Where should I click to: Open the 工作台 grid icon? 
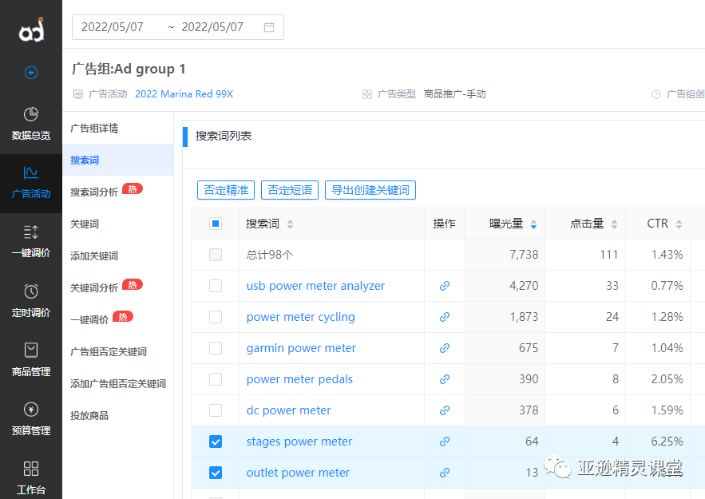31,468
